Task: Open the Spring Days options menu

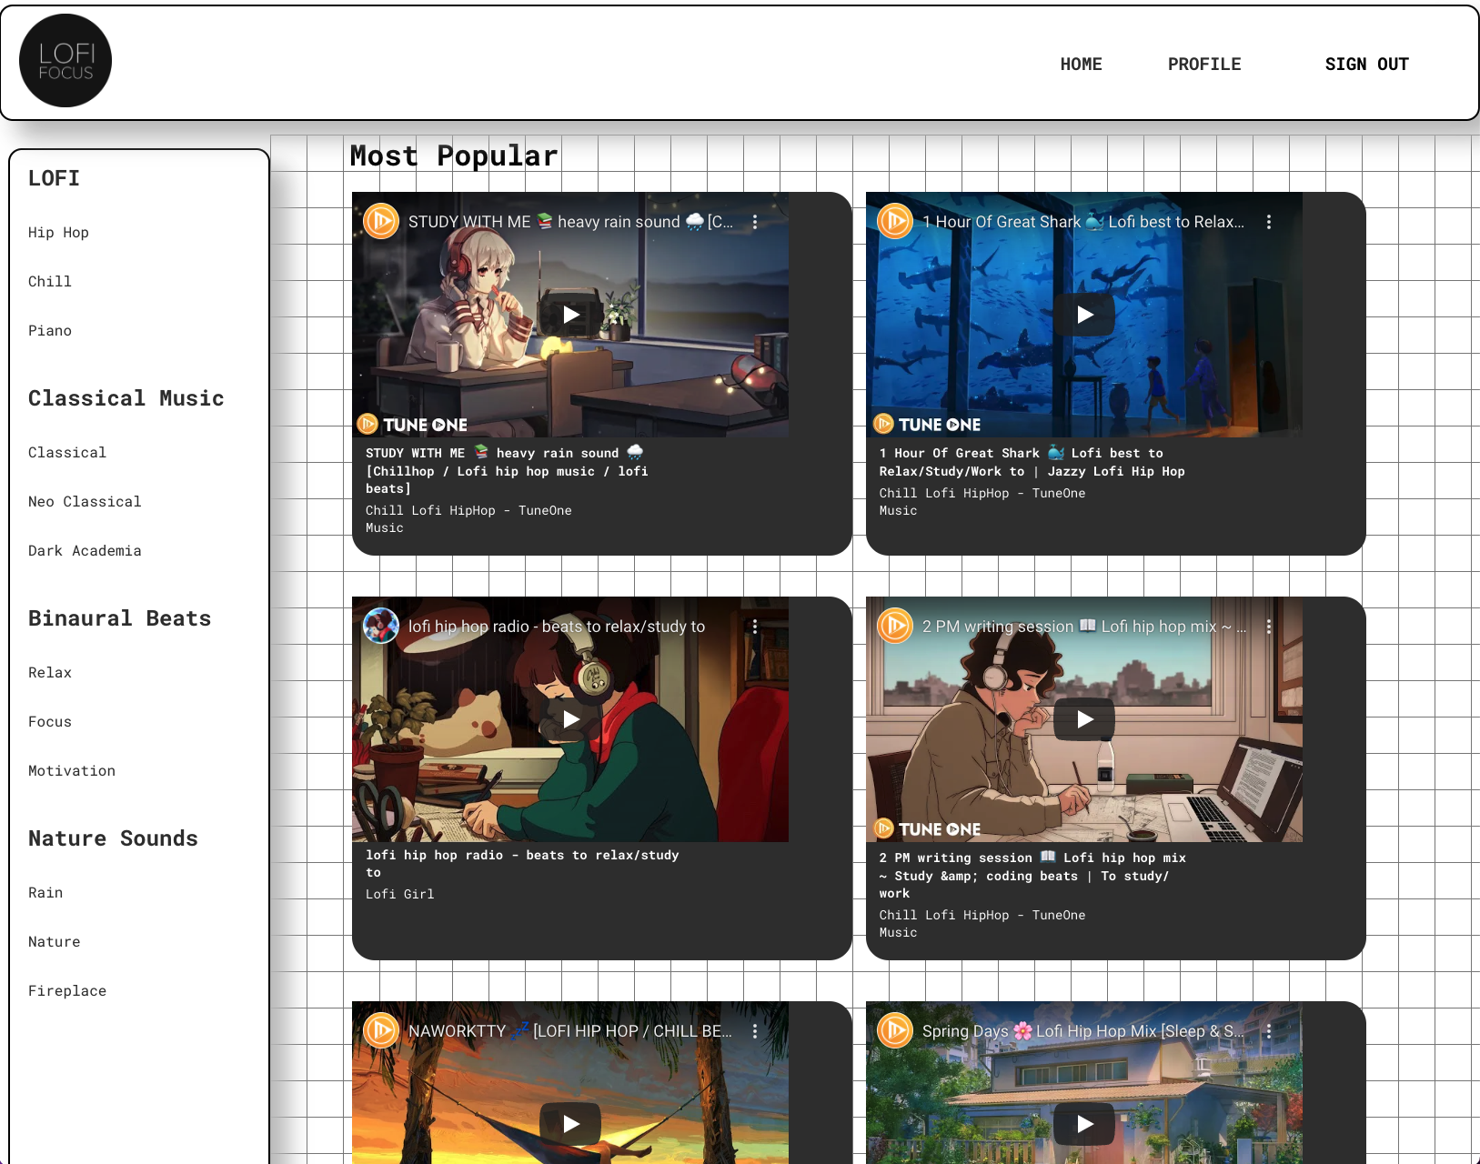Action: (1269, 1031)
